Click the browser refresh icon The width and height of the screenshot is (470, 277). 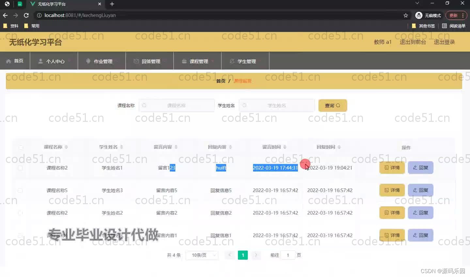click(x=26, y=15)
